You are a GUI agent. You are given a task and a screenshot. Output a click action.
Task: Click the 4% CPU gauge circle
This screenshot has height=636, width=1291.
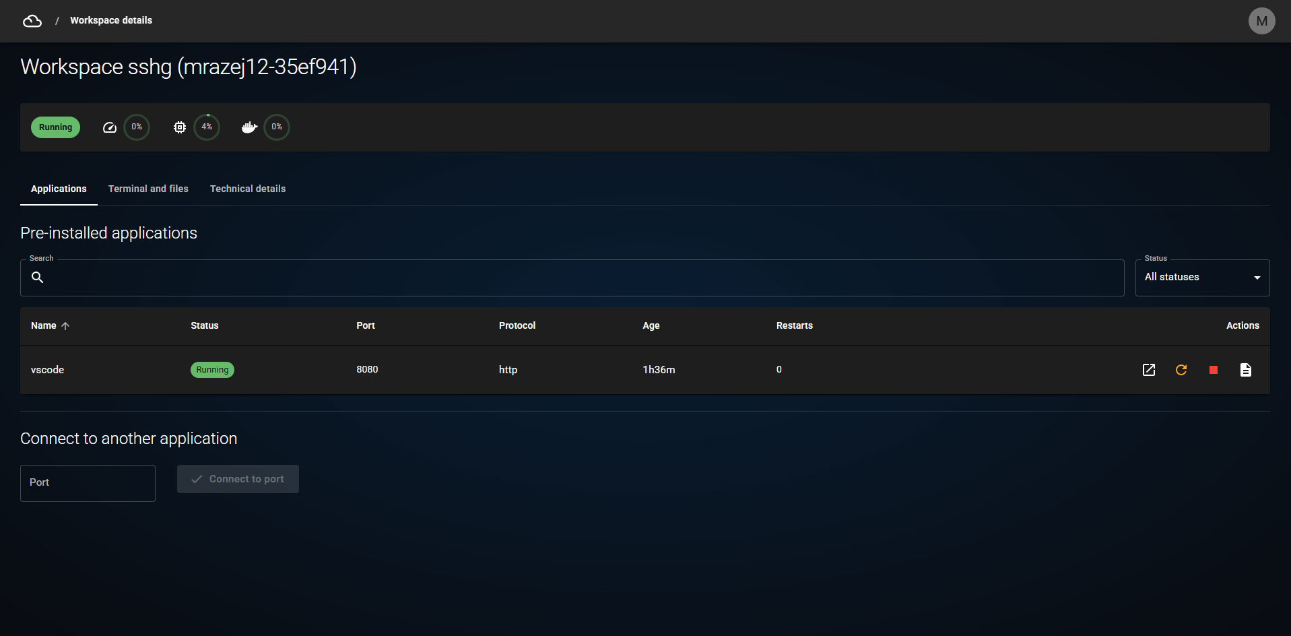pyautogui.click(x=207, y=127)
